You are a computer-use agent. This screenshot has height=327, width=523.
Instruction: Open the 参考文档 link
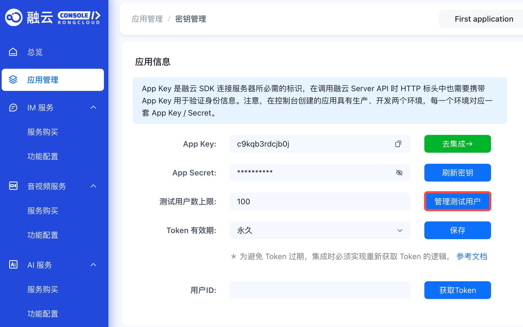[x=472, y=256]
